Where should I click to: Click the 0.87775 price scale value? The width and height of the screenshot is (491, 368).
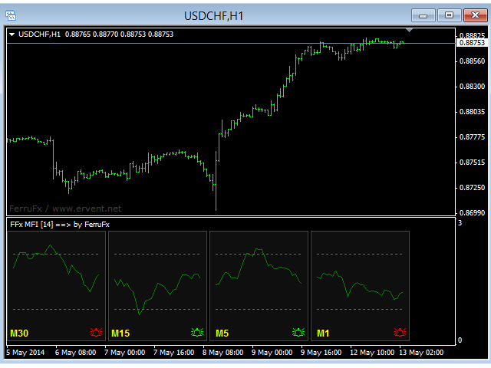(473, 137)
